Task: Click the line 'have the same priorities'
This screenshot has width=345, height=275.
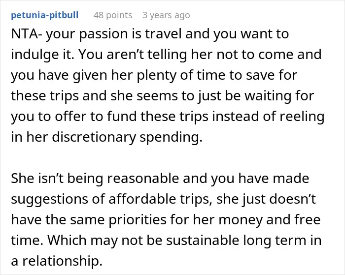Action: click(166, 219)
